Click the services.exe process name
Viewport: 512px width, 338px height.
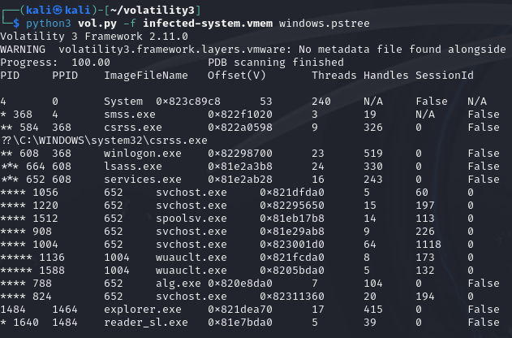(x=143, y=180)
